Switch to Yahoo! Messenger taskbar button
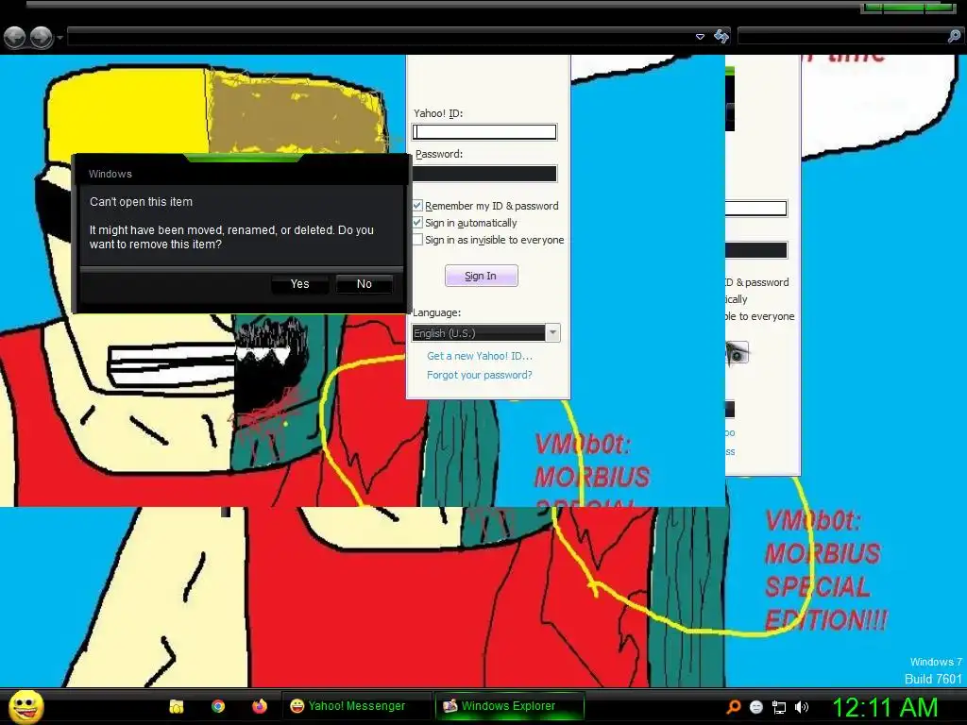 click(x=356, y=706)
